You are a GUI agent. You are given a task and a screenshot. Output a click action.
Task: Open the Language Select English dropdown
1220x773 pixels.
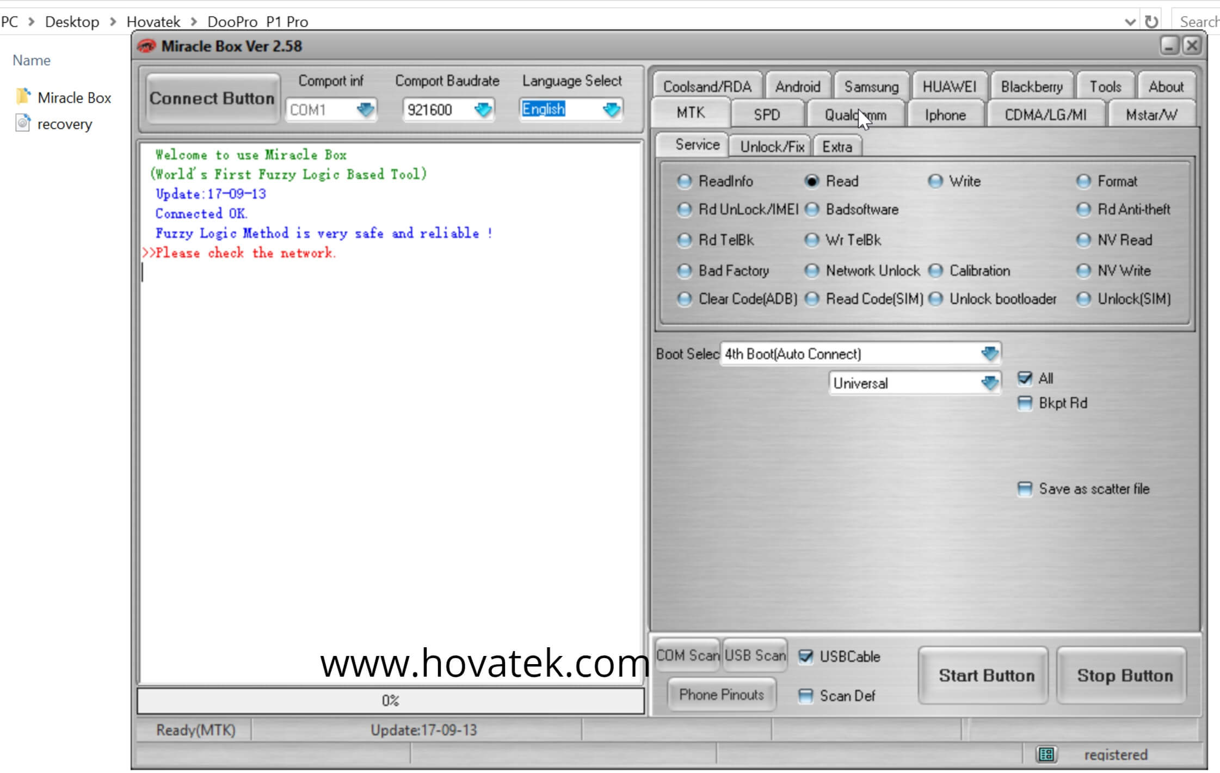click(x=612, y=109)
